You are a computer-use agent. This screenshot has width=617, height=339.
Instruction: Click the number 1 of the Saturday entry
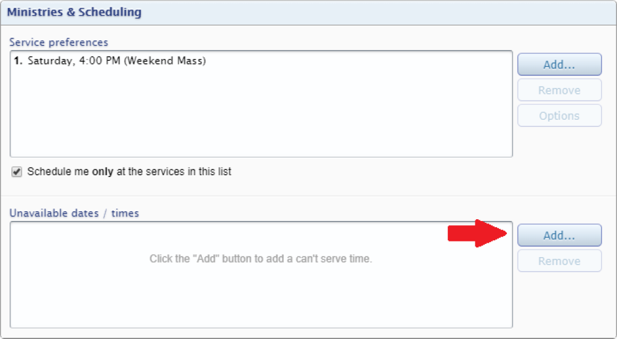point(17,61)
